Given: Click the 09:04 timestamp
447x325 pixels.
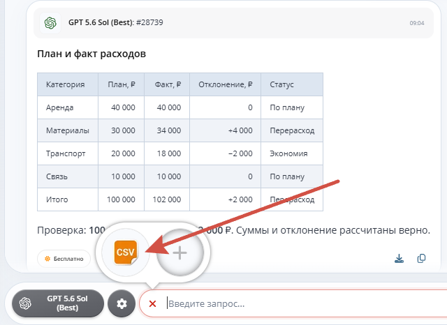Looking at the screenshot, I should tap(417, 23).
